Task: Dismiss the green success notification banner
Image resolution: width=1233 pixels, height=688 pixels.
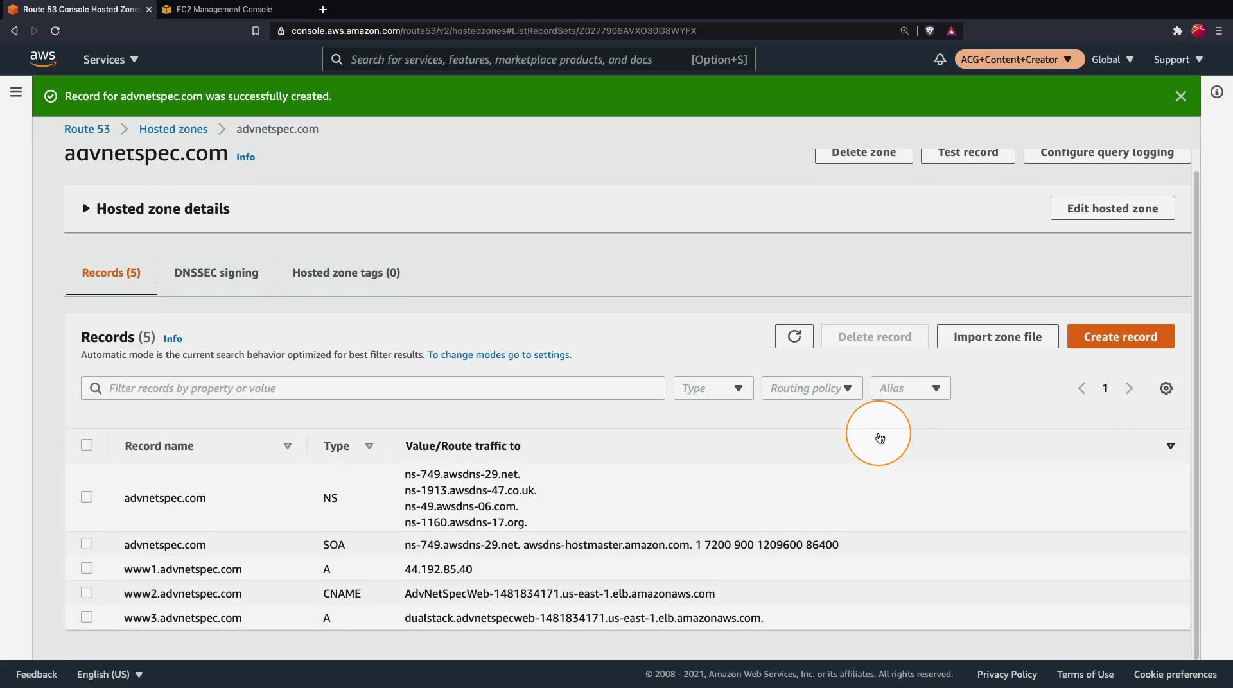Action: [x=1180, y=96]
